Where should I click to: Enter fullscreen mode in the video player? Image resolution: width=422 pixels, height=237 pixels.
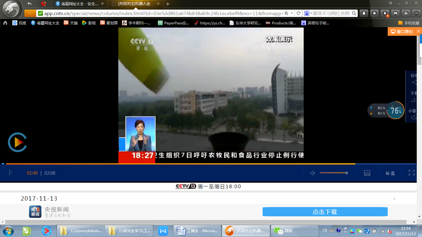click(x=411, y=173)
